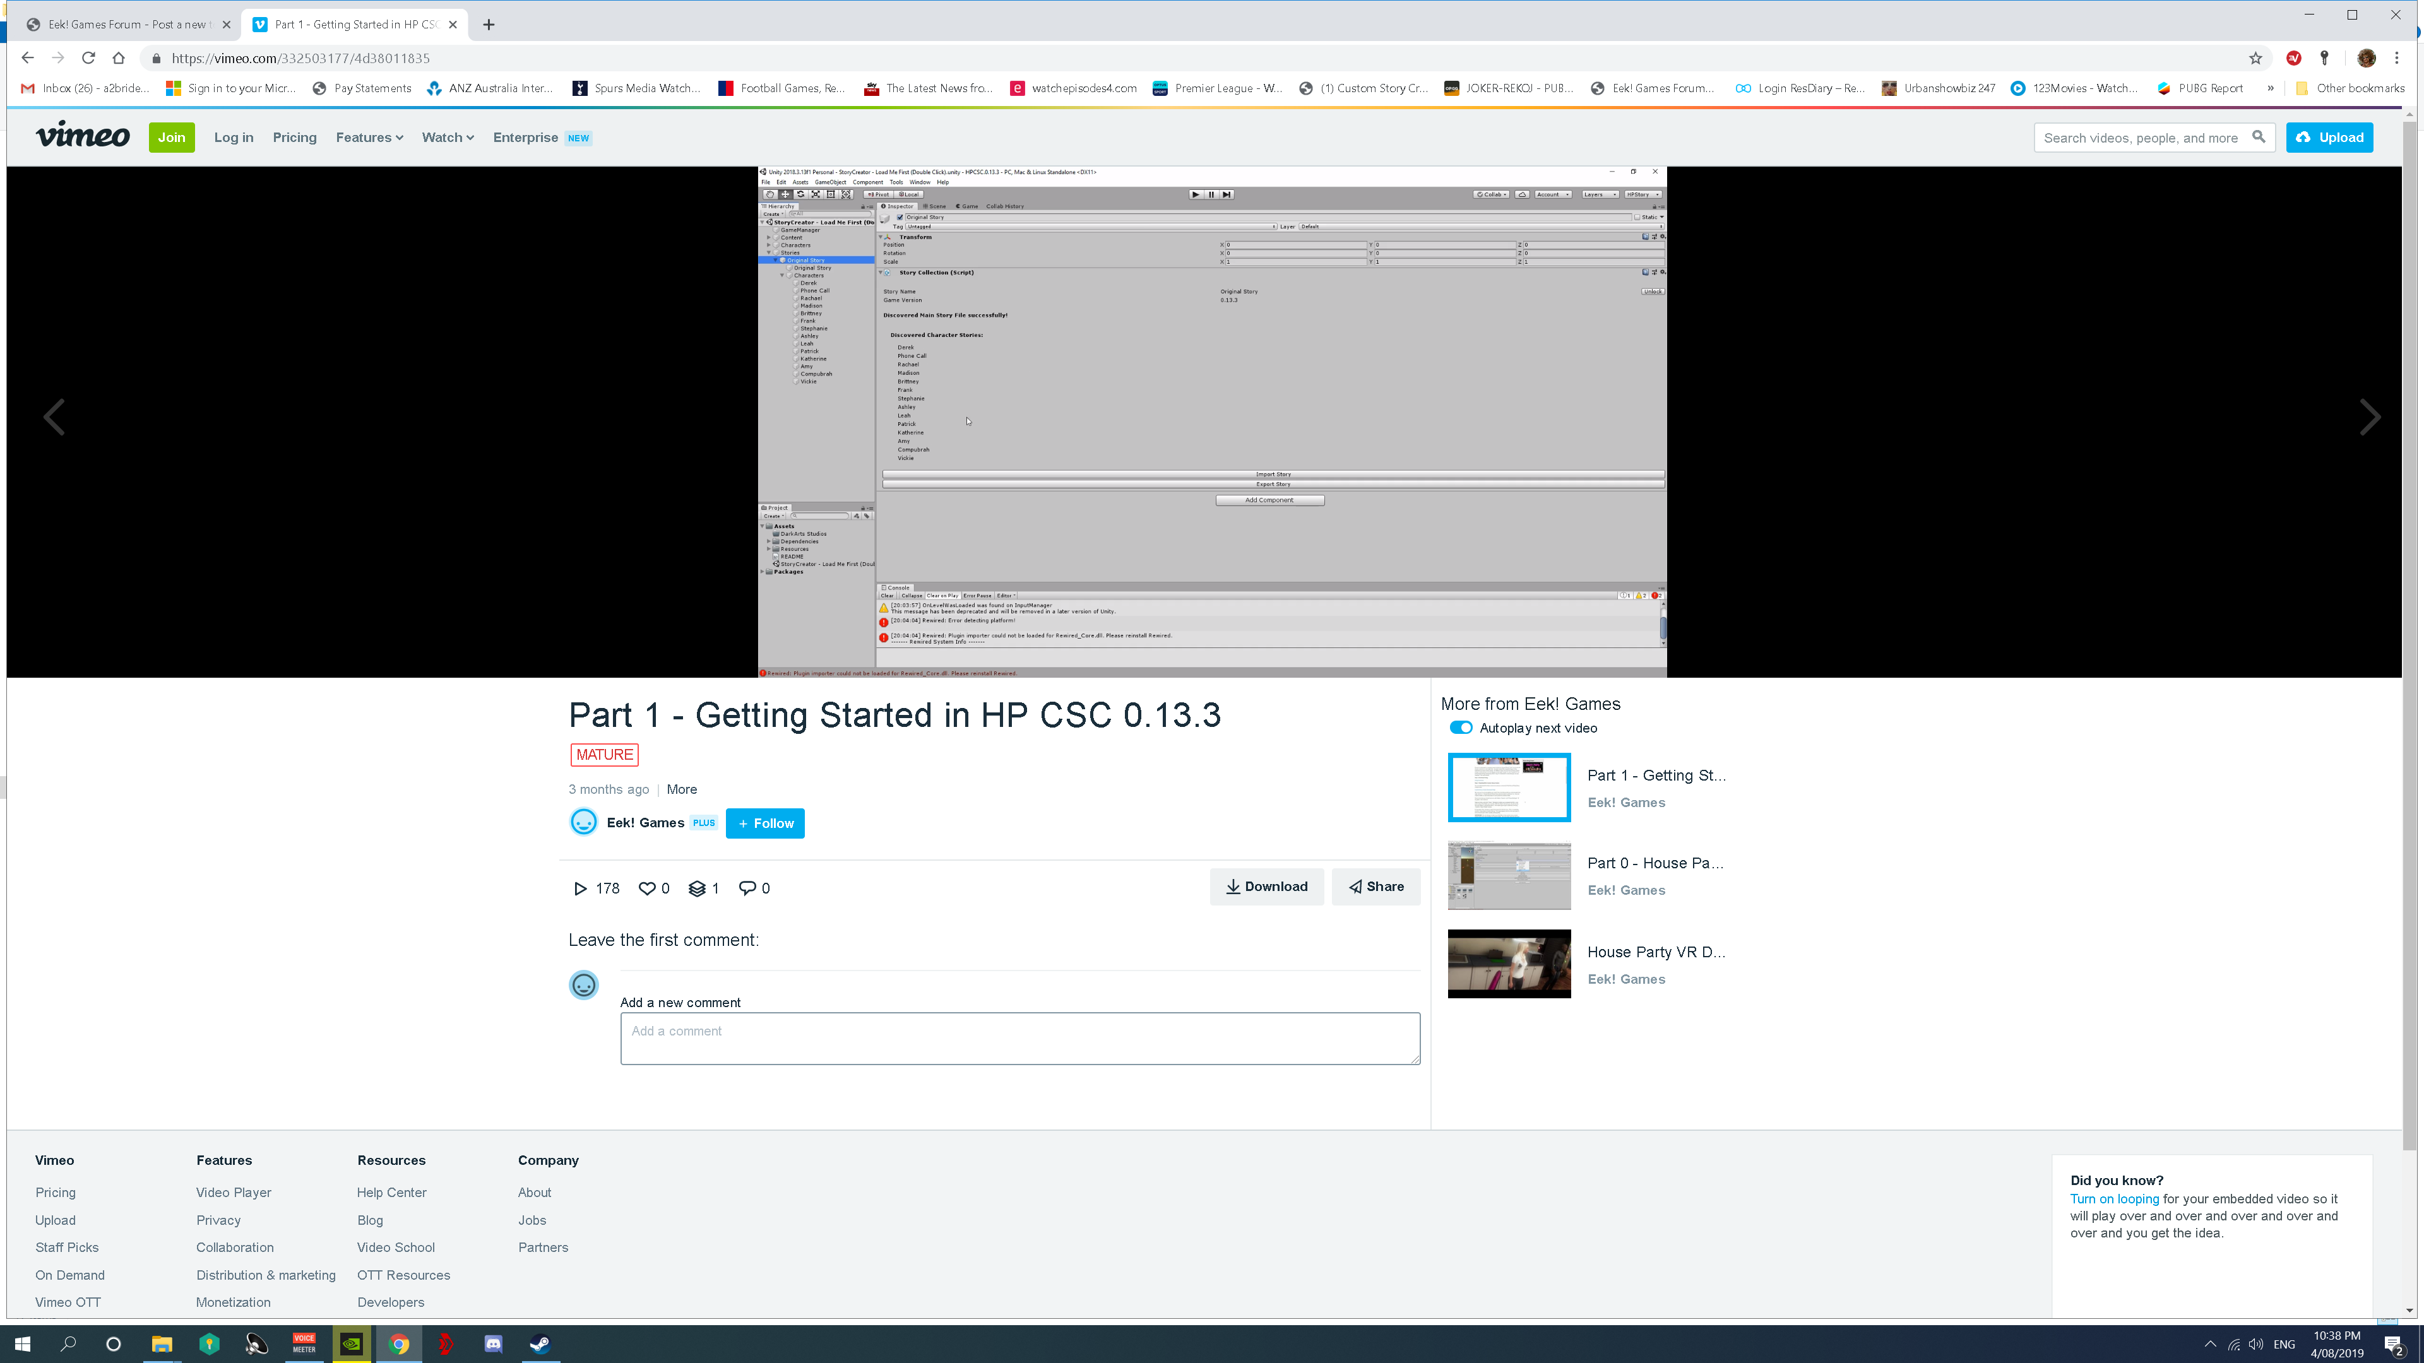Add video to a collection via stack icon

698,887
